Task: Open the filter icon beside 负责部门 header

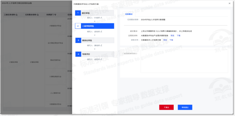Action: (x=55, y=15)
